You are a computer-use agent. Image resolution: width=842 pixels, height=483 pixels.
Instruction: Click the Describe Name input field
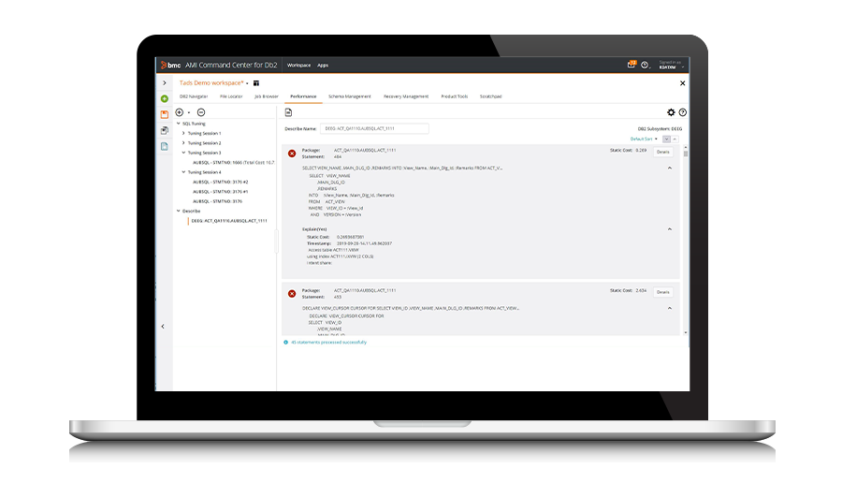click(374, 128)
